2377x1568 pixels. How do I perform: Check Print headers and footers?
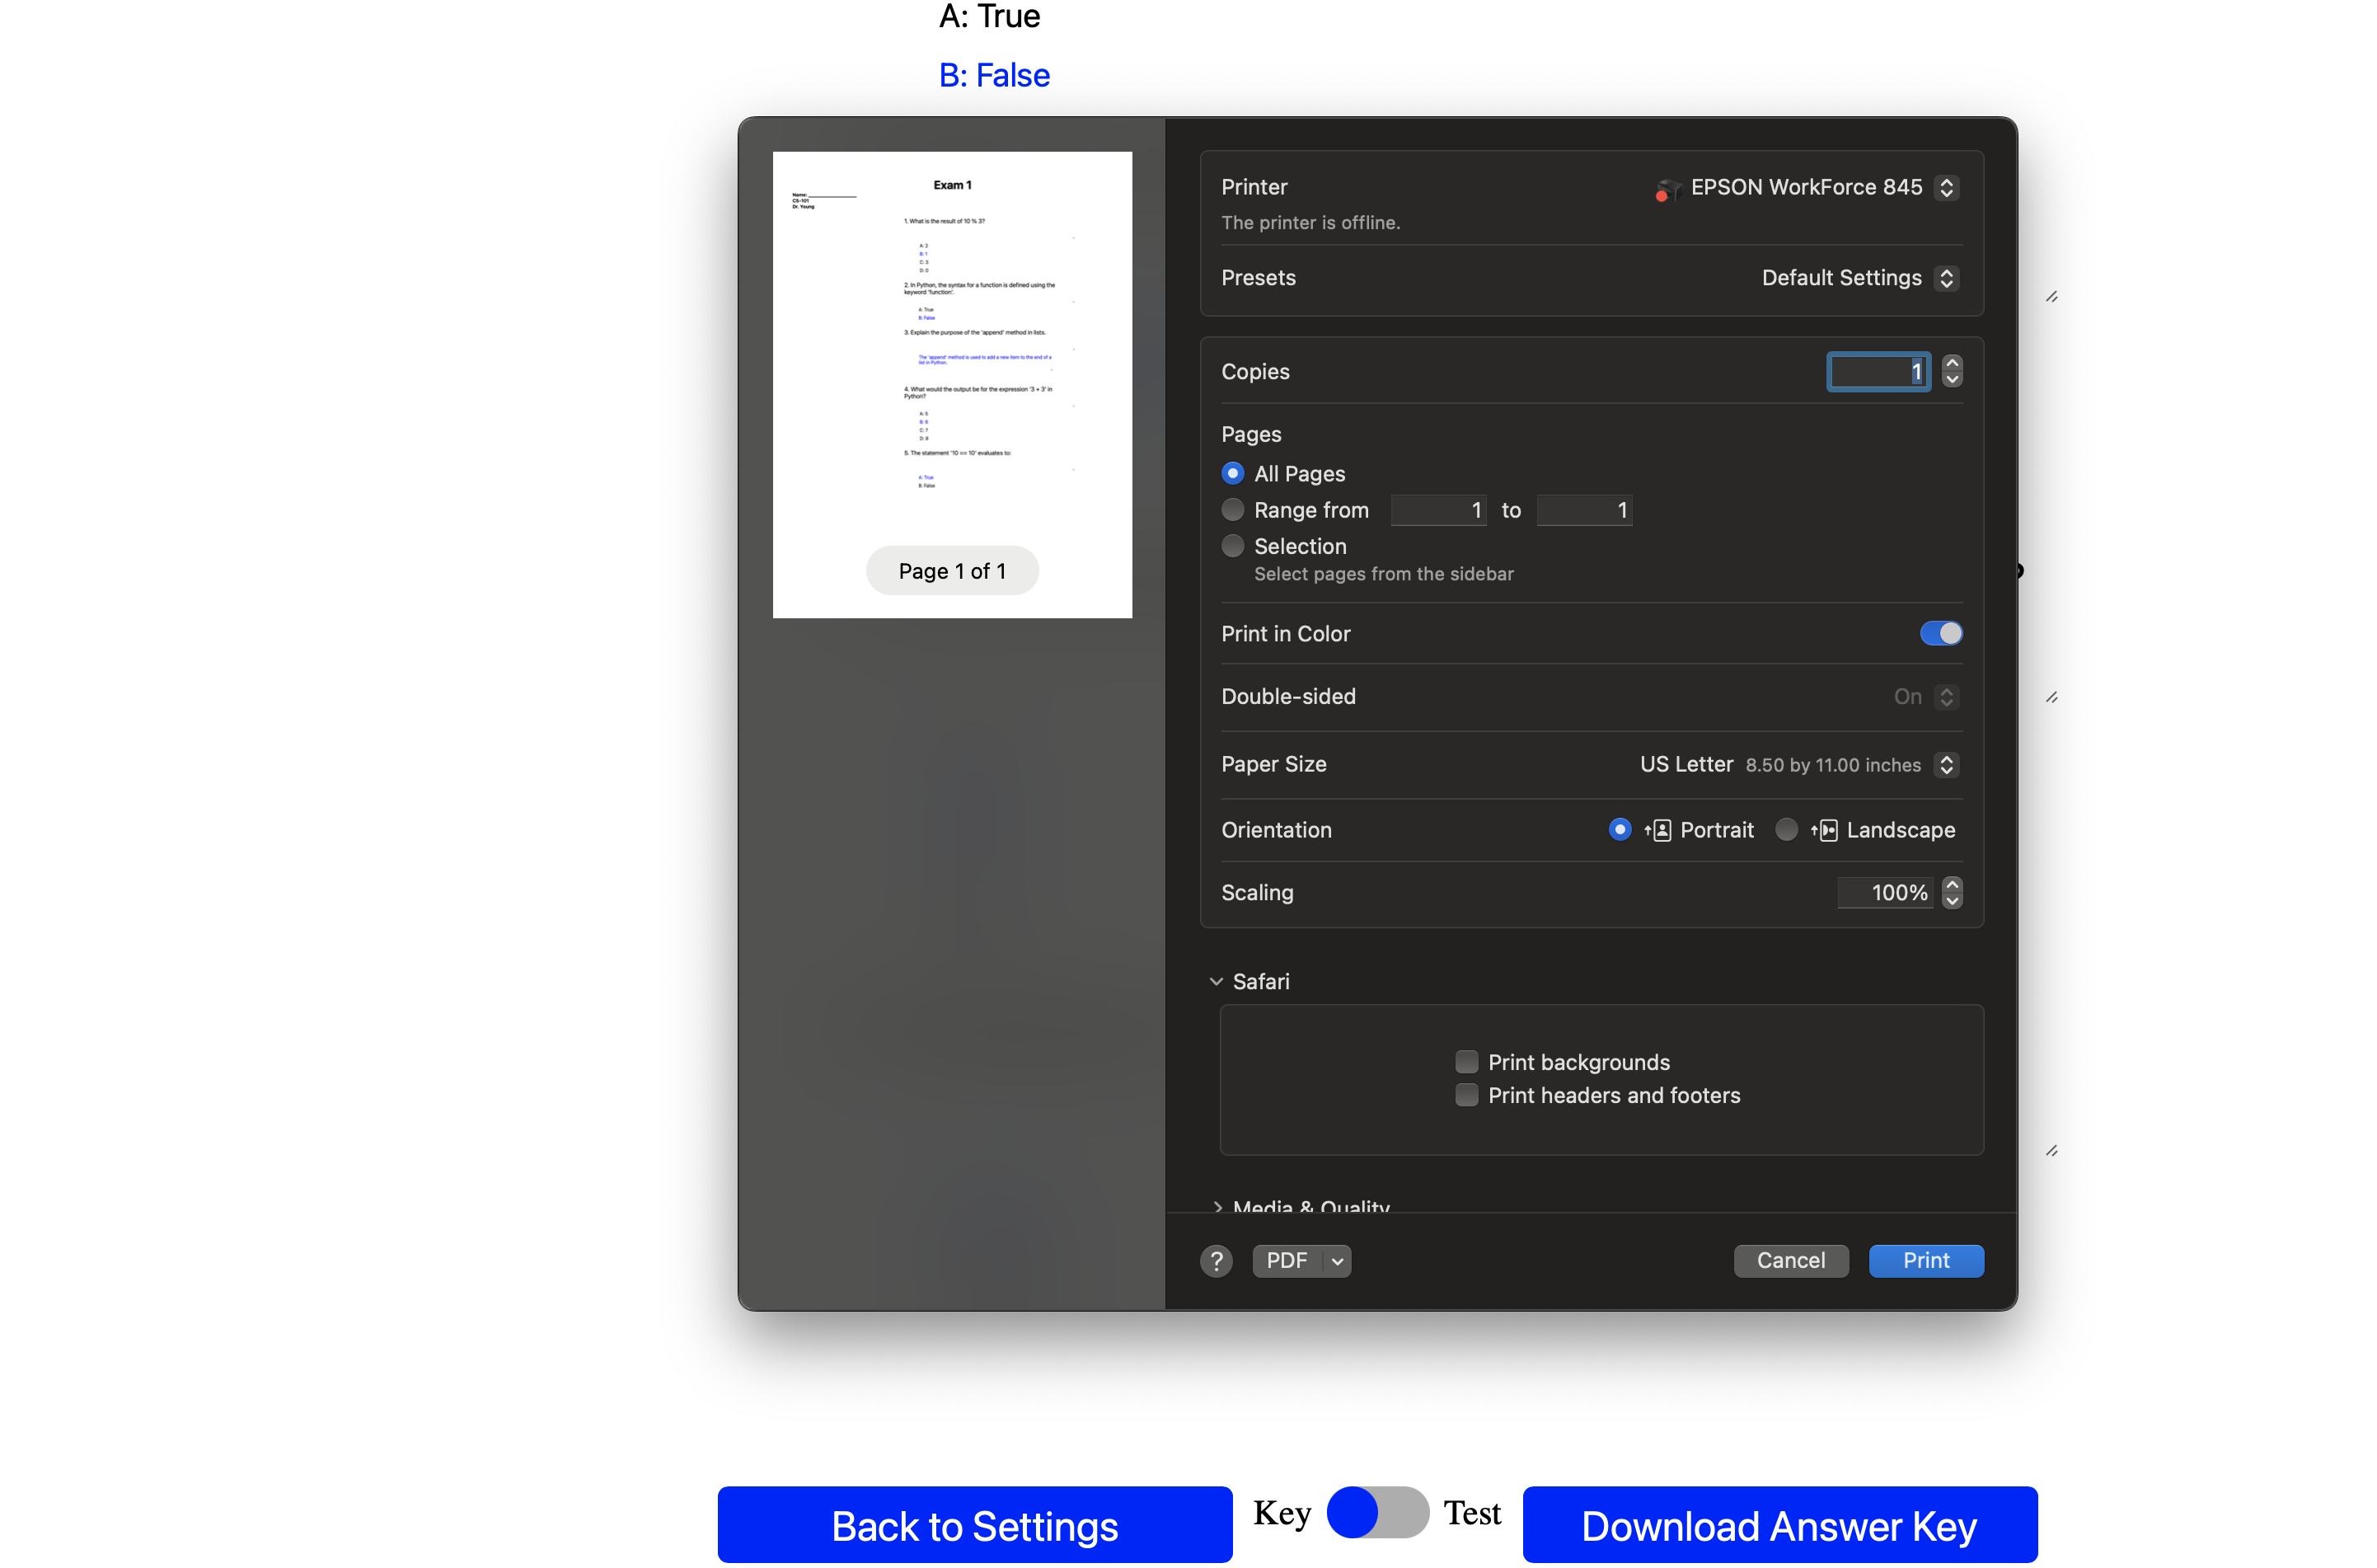click(x=1466, y=1095)
